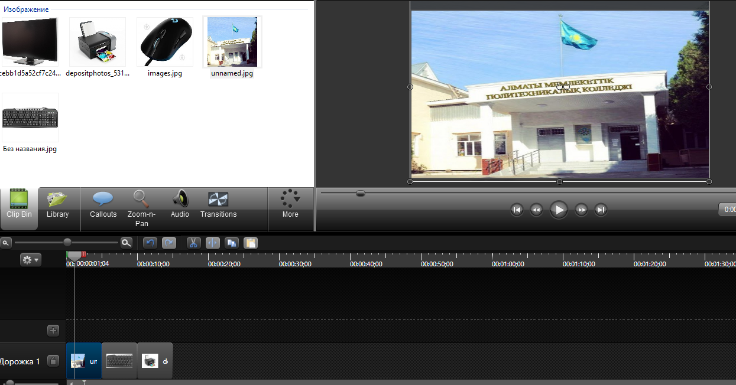Screen dimensions: 736x385
Task: Select the images.jpg mouse thumbnail
Action: tap(165, 41)
